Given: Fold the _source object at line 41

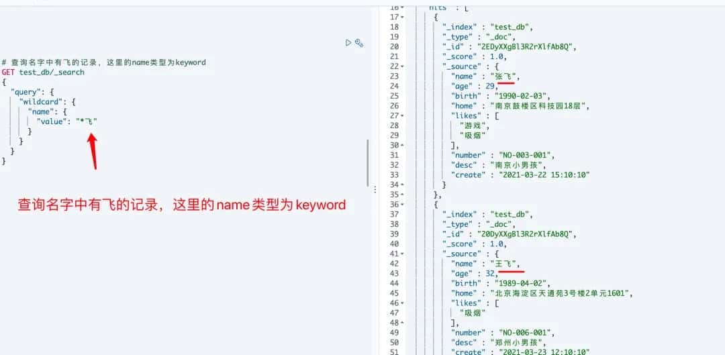Looking at the screenshot, I should [402, 254].
